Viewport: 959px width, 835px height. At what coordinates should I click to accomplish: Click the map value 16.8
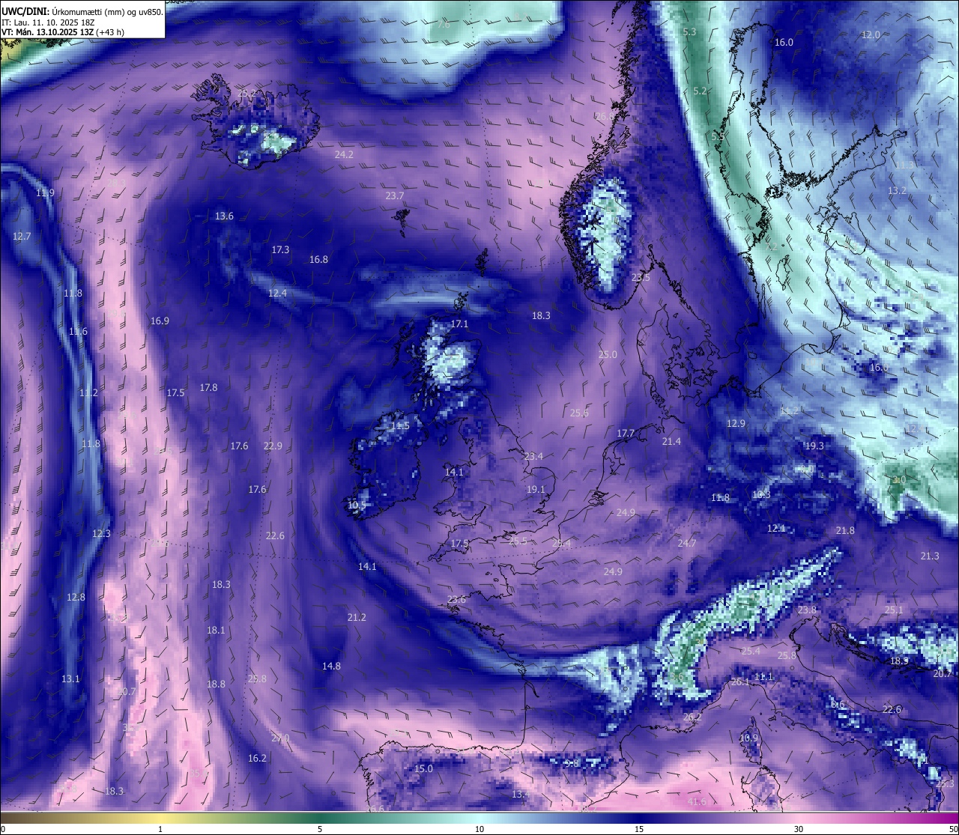pos(318,259)
